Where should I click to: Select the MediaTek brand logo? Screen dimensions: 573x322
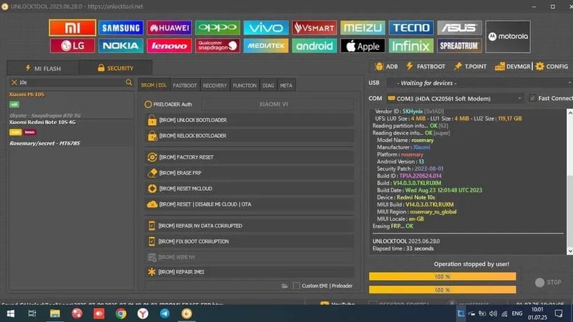pos(266,46)
